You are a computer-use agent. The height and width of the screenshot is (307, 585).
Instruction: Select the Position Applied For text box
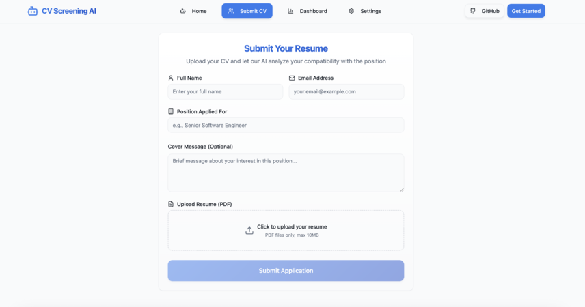[286, 125]
